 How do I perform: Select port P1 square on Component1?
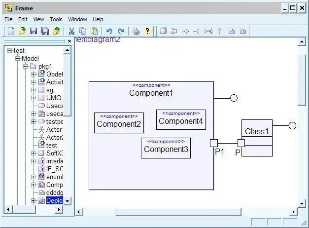coord(214,143)
